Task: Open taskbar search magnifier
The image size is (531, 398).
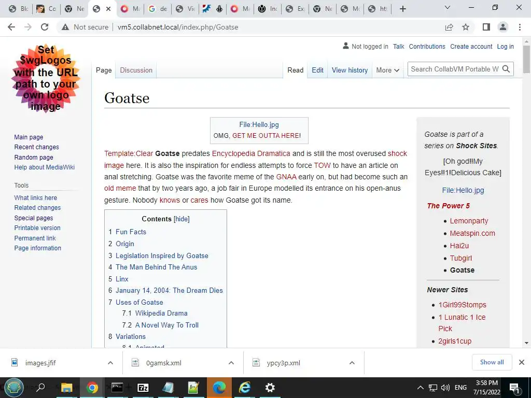Action: [x=40, y=388]
